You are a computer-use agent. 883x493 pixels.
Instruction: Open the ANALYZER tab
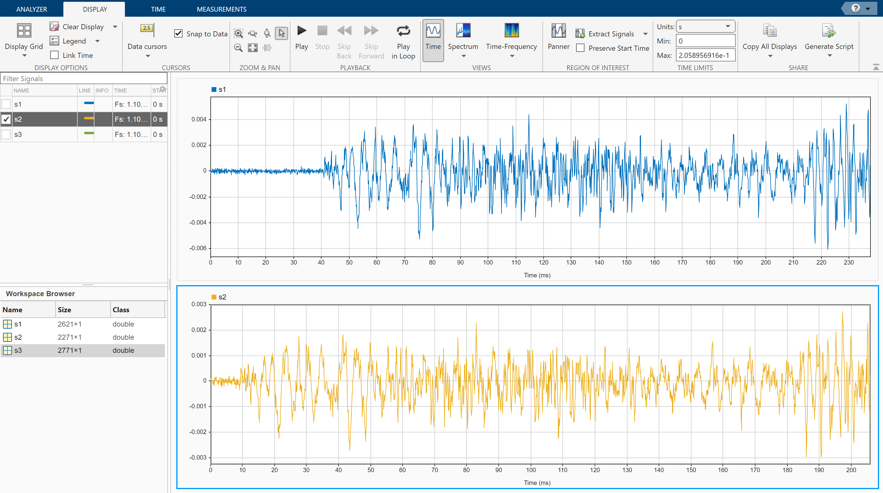click(x=32, y=9)
